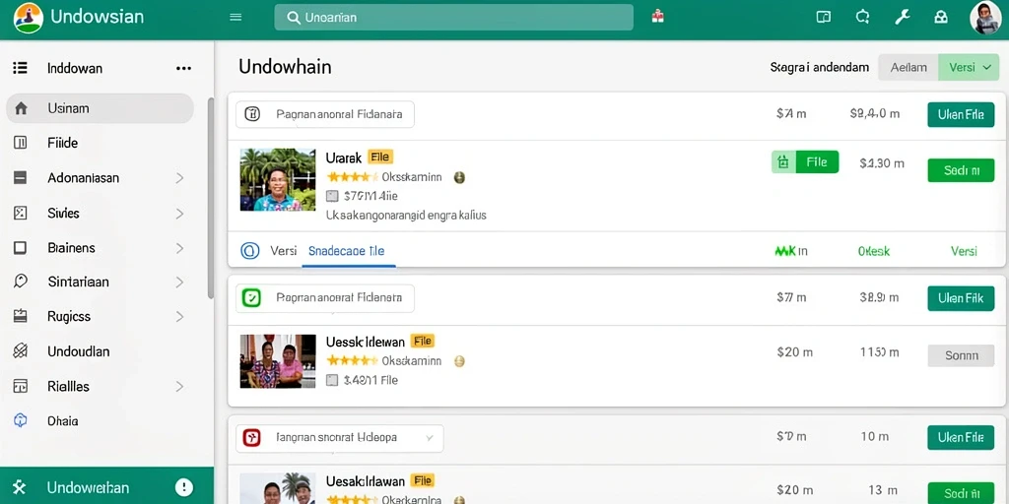Expand the Riallles chevron

click(x=179, y=386)
